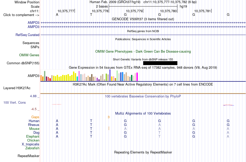Click the H3K27Ac Mark track title
246x162 pixels.
pyautogui.click(x=143, y=84)
